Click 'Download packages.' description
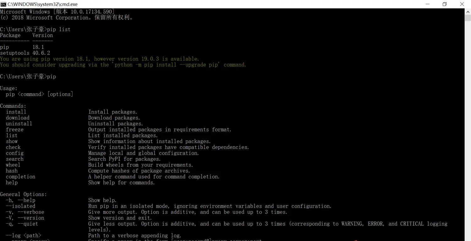Image resolution: width=471 pixels, height=241 pixels. coord(114,118)
